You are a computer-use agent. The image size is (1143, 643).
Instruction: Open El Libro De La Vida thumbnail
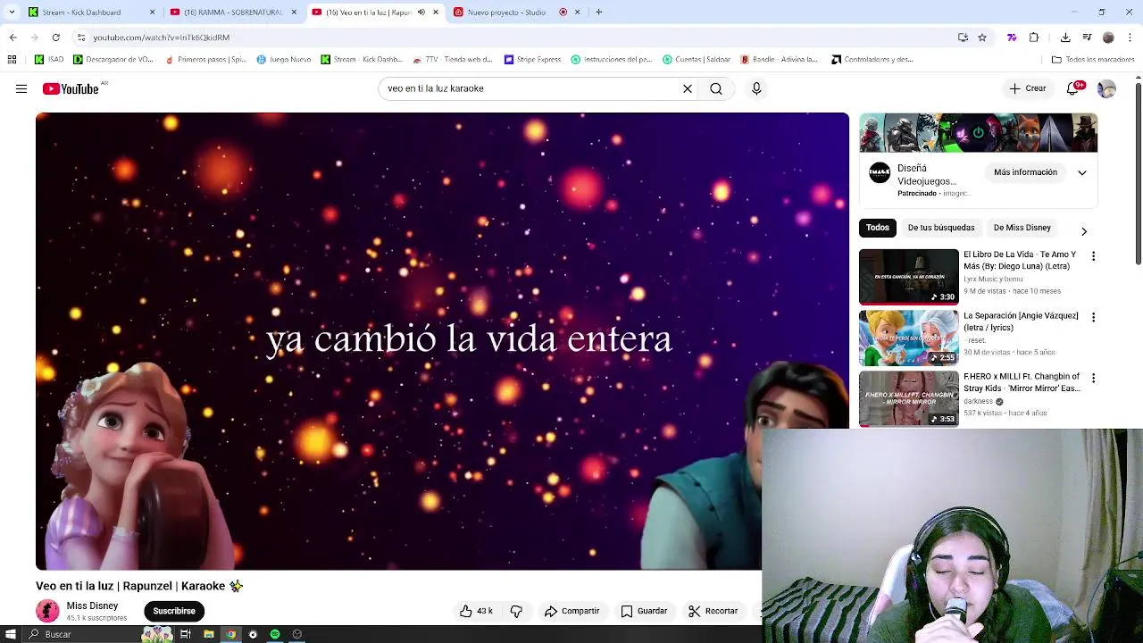908,277
